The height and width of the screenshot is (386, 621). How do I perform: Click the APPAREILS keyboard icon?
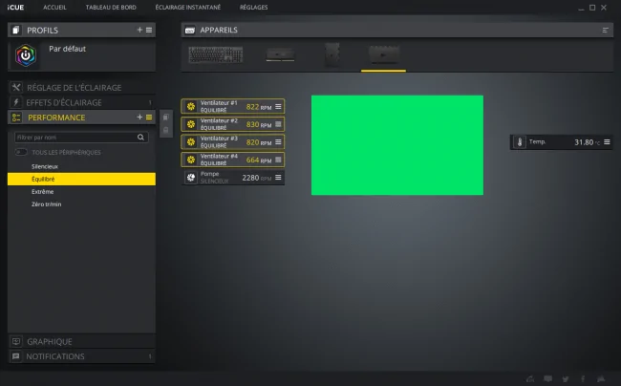click(x=190, y=30)
